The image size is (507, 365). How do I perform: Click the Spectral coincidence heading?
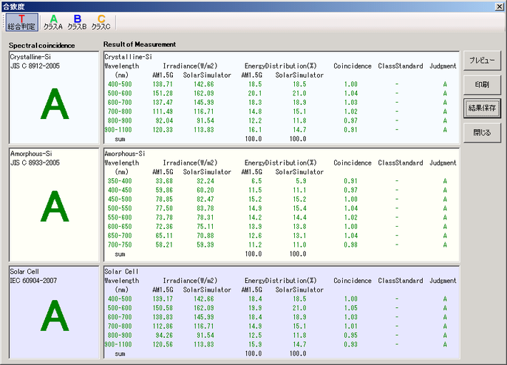(x=41, y=46)
